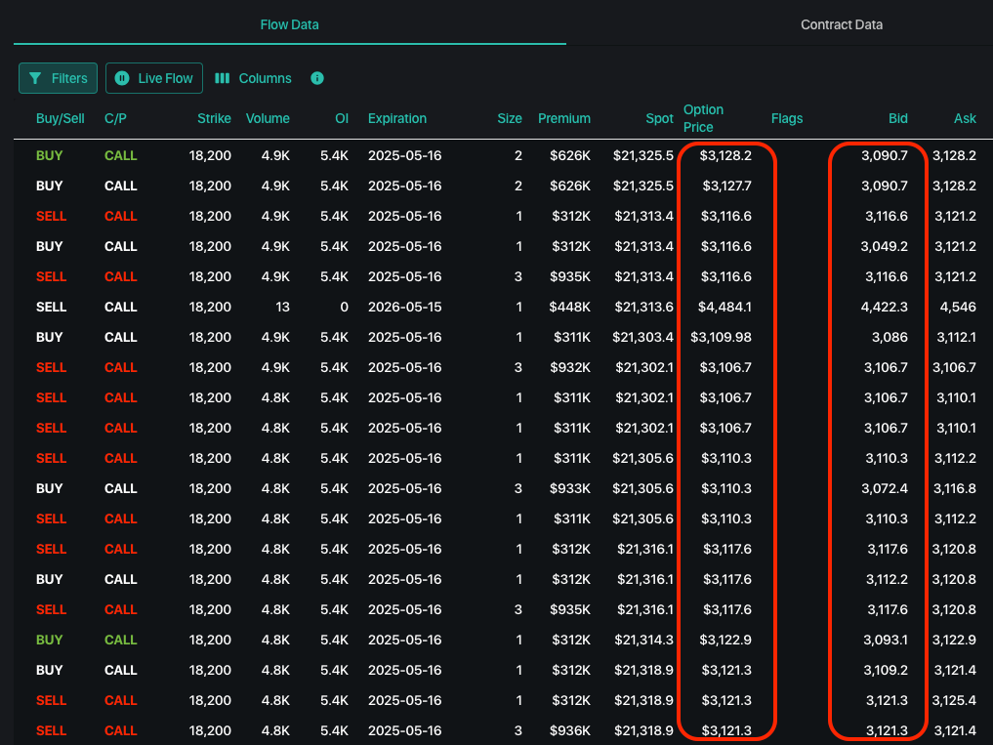Click the 3,072.4 bid cell
Screen dimensions: 993x745
[x=885, y=489]
